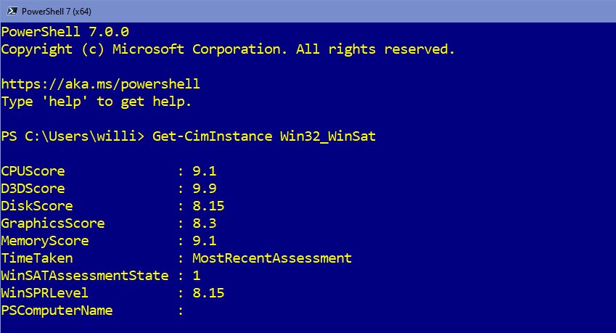Click the PowerShell 7.0.0 version line
616x333 pixels.
(65, 32)
